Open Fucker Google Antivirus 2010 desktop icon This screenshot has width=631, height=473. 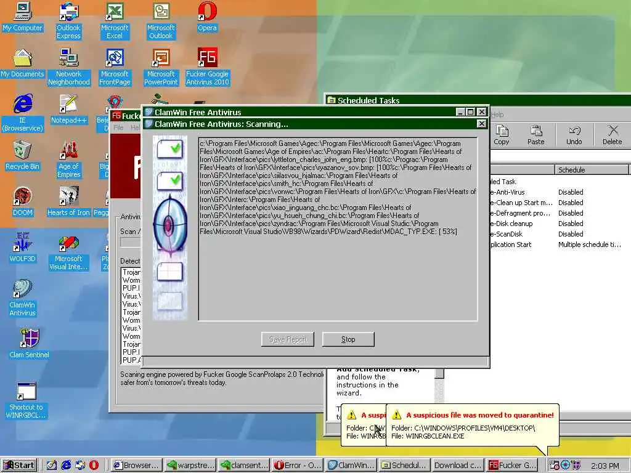point(207,67)
